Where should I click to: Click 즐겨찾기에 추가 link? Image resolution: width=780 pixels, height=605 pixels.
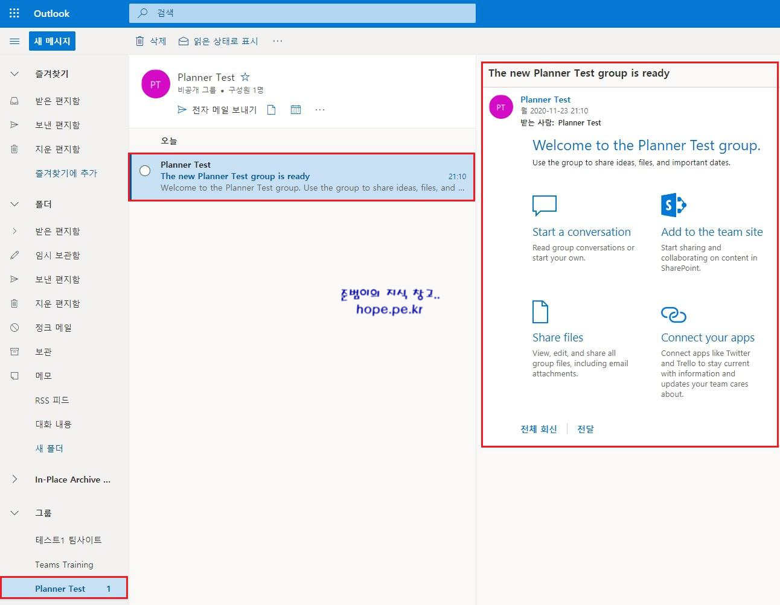click(x=66, y=173)
